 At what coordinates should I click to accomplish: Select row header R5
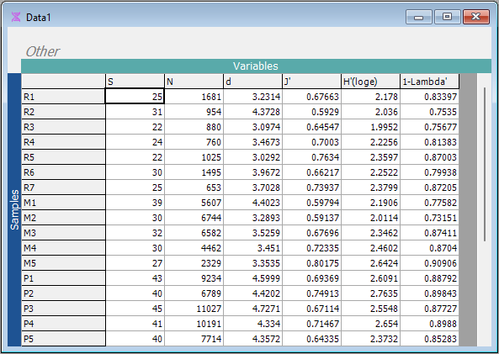coord(63,157)
